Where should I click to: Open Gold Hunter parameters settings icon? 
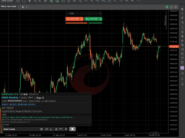click(x=41, y=129)
